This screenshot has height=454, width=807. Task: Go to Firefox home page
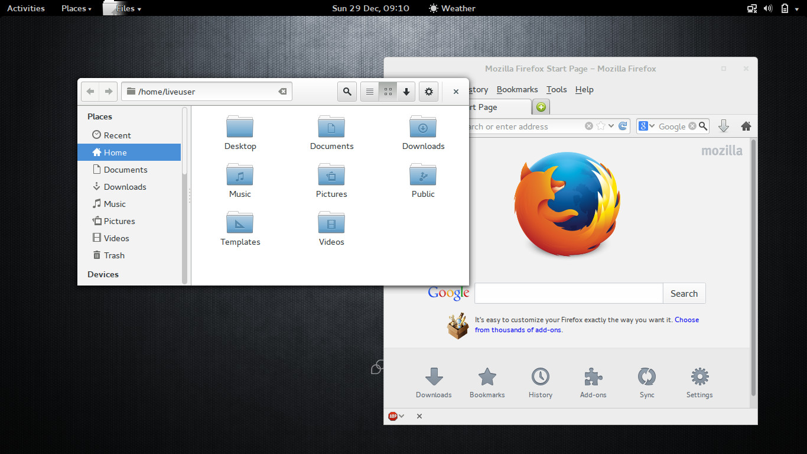pyautogui.click(x=746, y=126)
